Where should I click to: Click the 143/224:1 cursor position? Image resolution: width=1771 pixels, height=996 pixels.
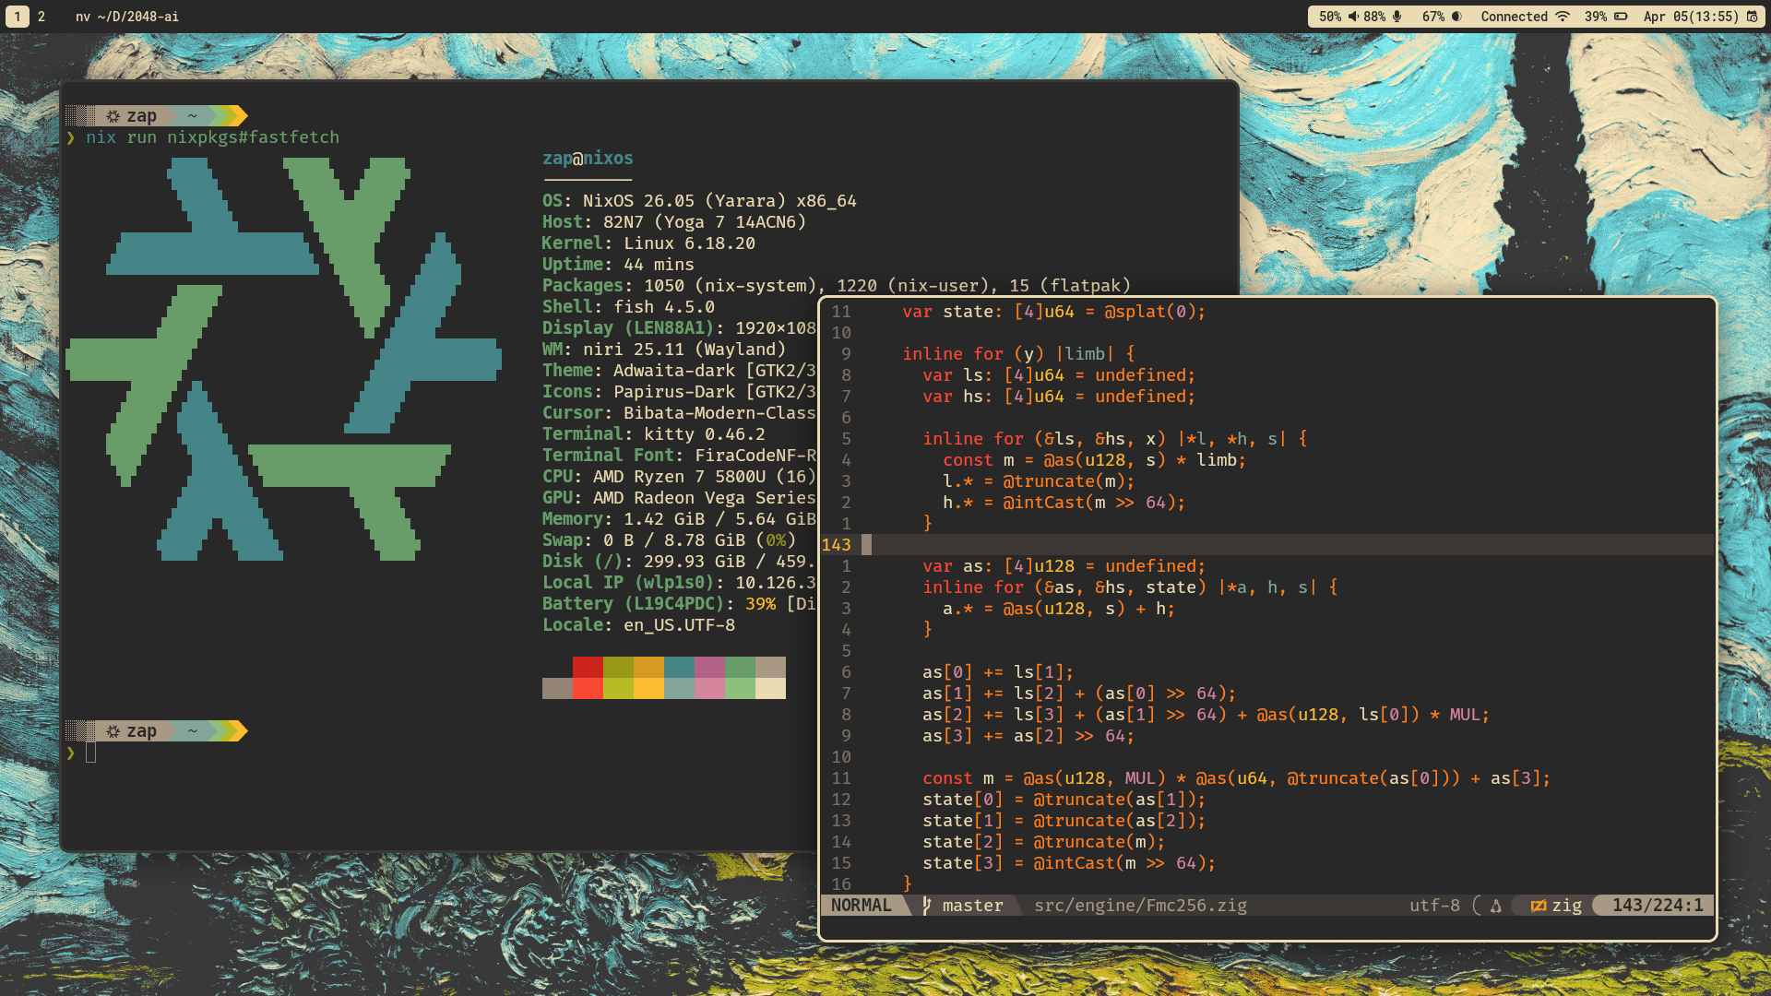(x=1658, y=906)
